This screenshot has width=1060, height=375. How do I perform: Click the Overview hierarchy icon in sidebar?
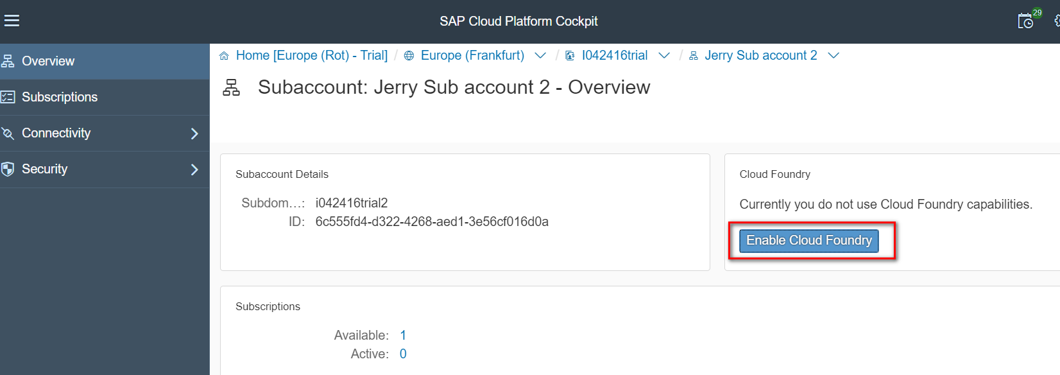click(8, 62)
